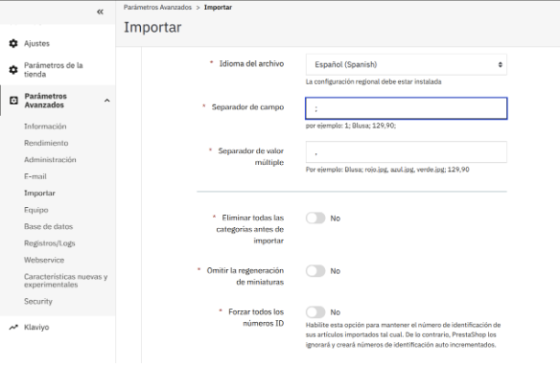Image resolution: width=560 pixels, height=367 pixels.
Task: Toggle Omitir la regeneración de miniaturas switch
Action: [x=315, y=271]
